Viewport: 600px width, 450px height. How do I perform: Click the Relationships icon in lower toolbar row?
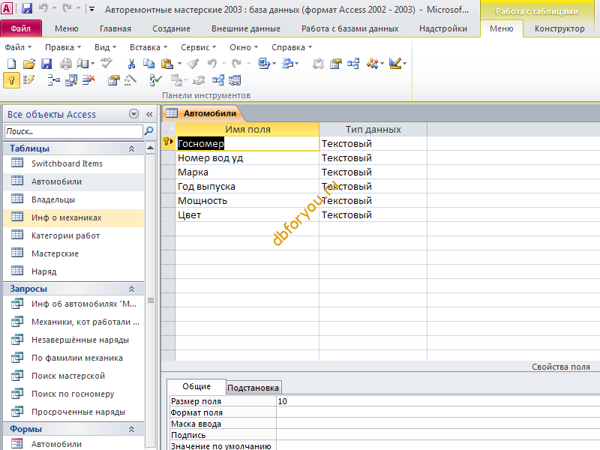[218, 80]
